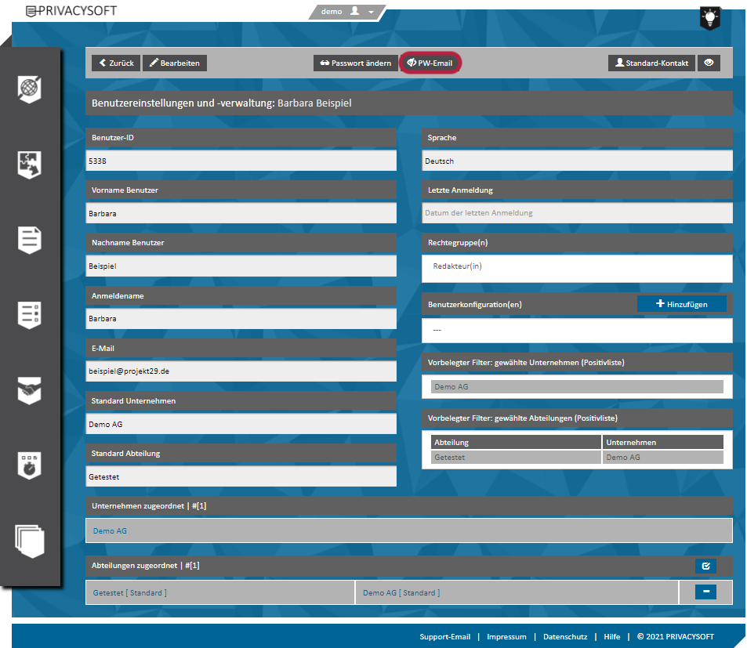Open the handshake icon in the sidebar
Viewport: 747px width, 648px height.
coord(30,389)
